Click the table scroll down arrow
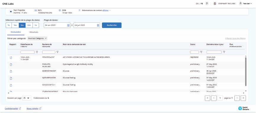256x113 pixels. [x=246, y=91]
